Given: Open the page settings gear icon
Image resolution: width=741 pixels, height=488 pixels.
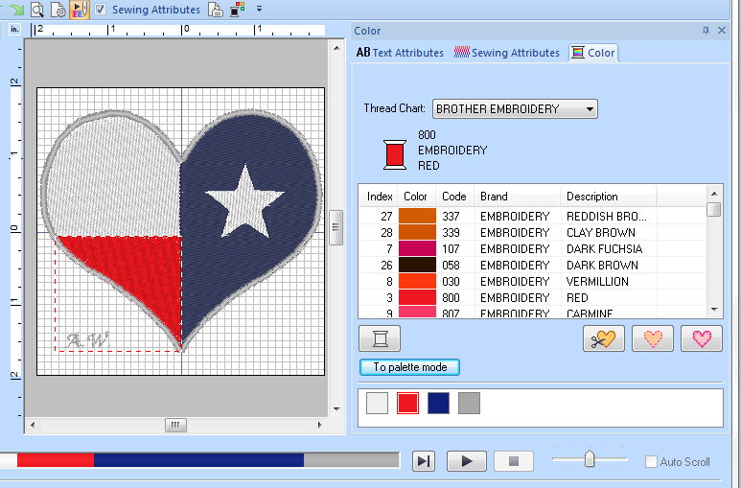Looking at the screenshot, I should click(x=58, y=9).
